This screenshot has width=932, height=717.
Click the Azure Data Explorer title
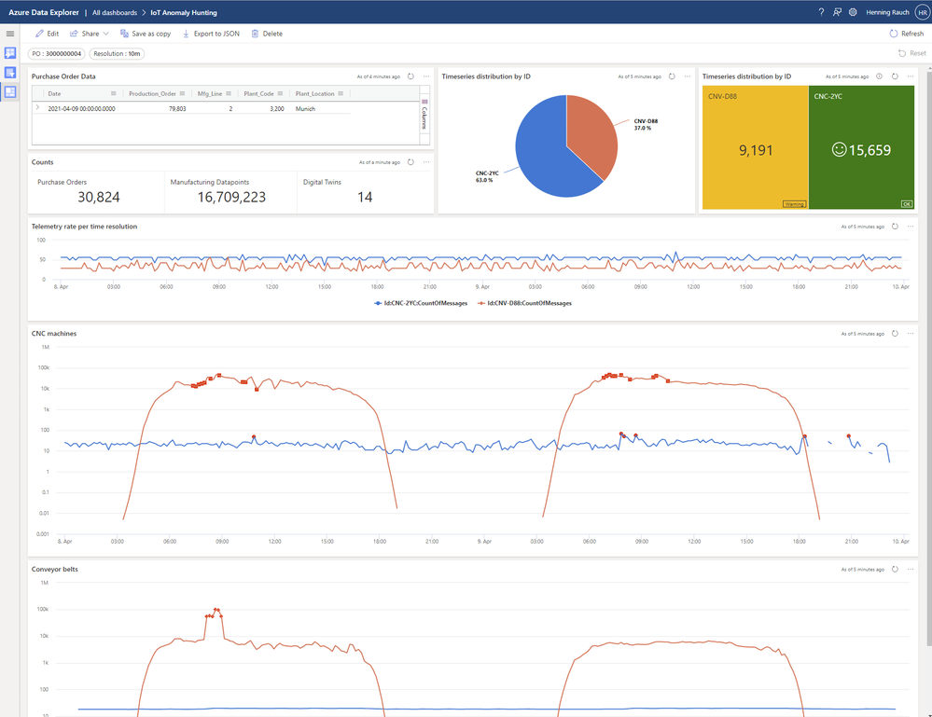pyautogui.click(x=44, y=12)
